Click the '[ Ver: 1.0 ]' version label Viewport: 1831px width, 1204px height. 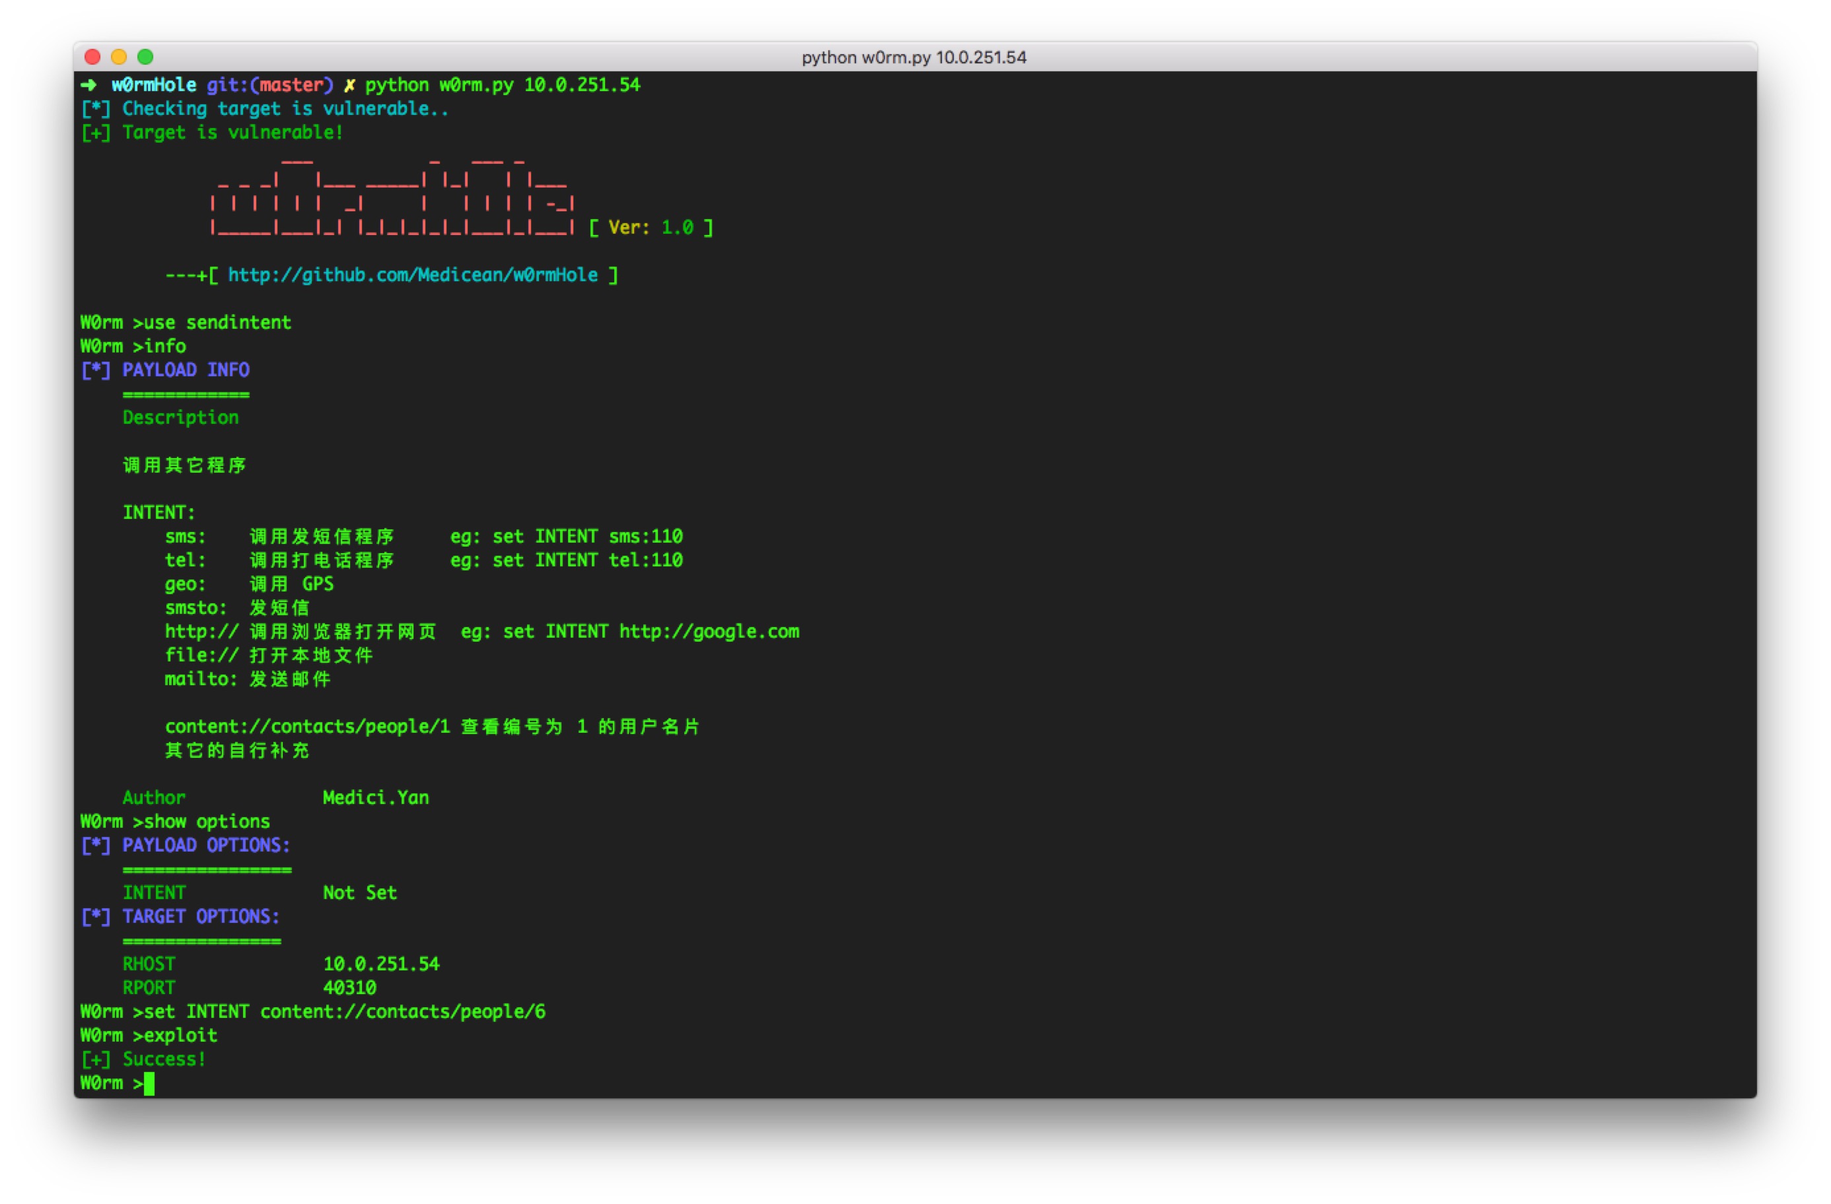click(651, 228)
